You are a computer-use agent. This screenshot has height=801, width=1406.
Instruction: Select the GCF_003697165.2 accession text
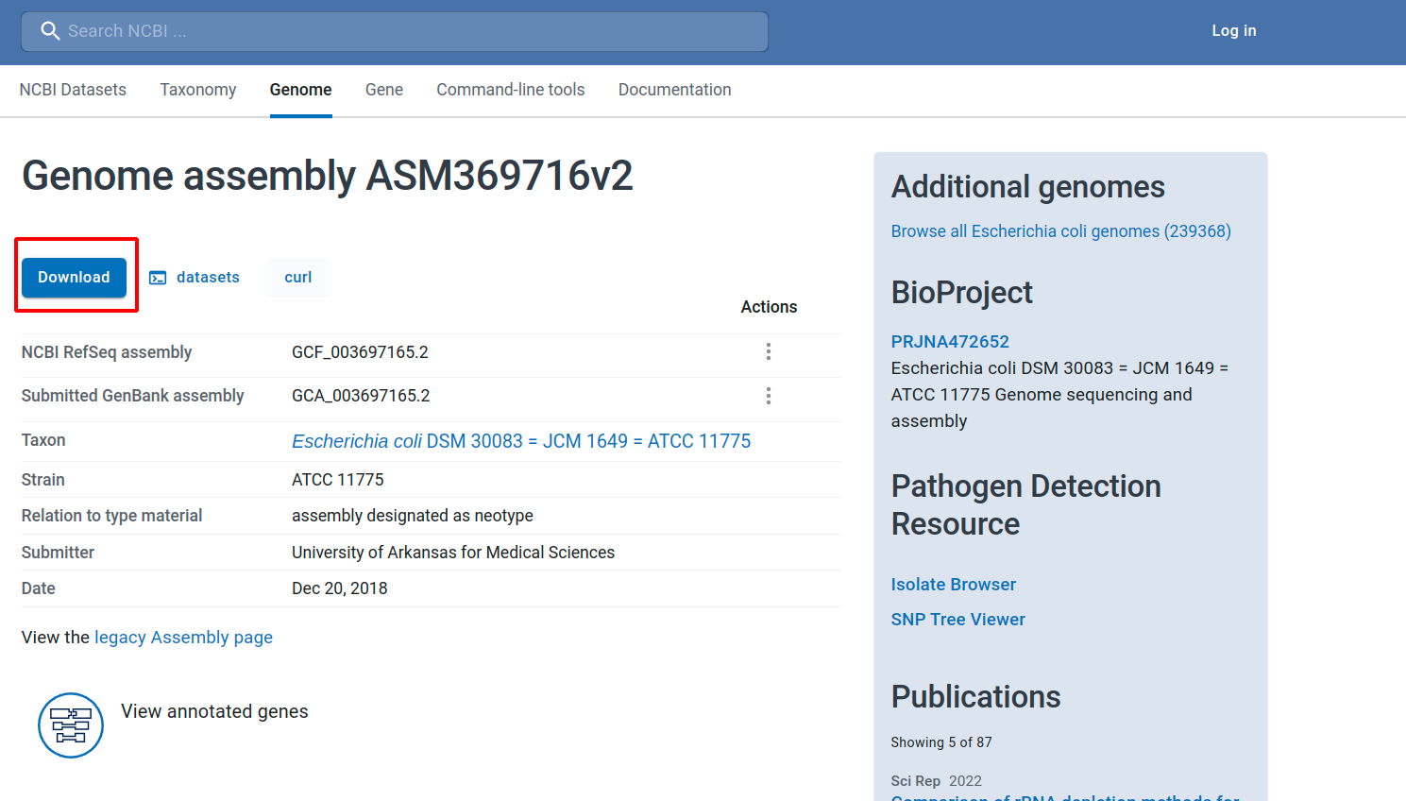[x=360, y=352]
